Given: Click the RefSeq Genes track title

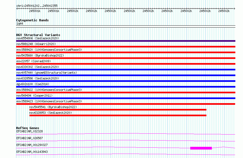Looking at the screenshot, I should (28, 128).
